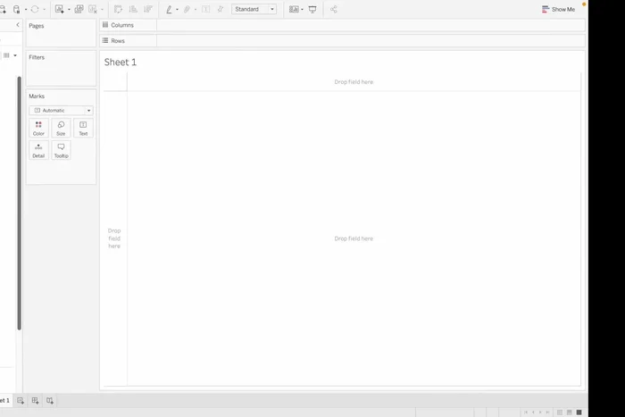
Task: Sort descending using the toolbar icon
Action: click(x=148, y=9)
